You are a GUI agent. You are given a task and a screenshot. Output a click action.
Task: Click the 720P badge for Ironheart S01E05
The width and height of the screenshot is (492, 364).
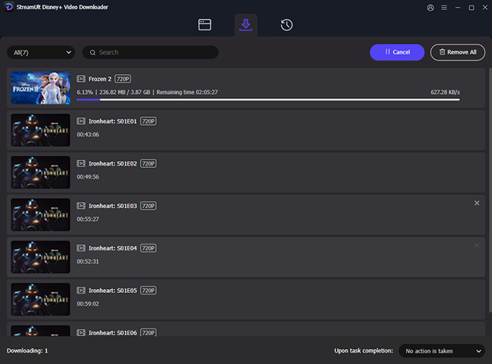pyautogui.click(x=148, y=291)
